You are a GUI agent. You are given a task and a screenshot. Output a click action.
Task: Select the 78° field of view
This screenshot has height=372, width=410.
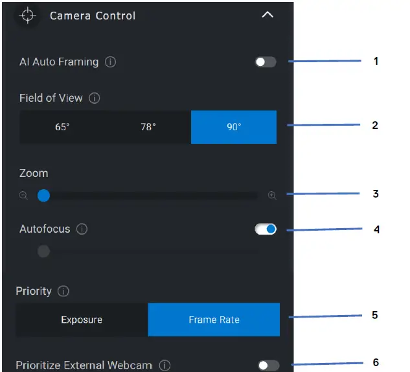click(x=148, y=127)
